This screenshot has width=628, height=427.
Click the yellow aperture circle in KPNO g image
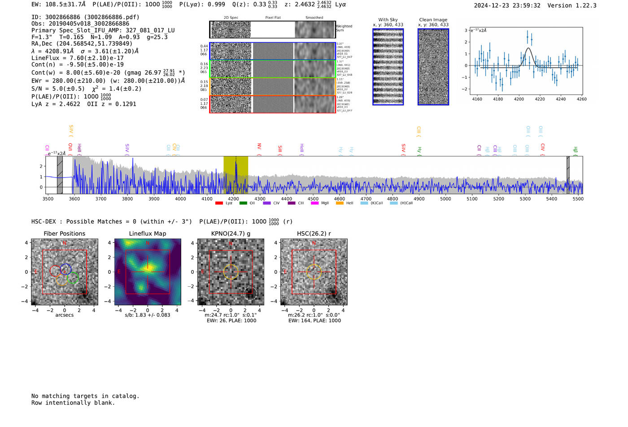click(x=231, y=272)
